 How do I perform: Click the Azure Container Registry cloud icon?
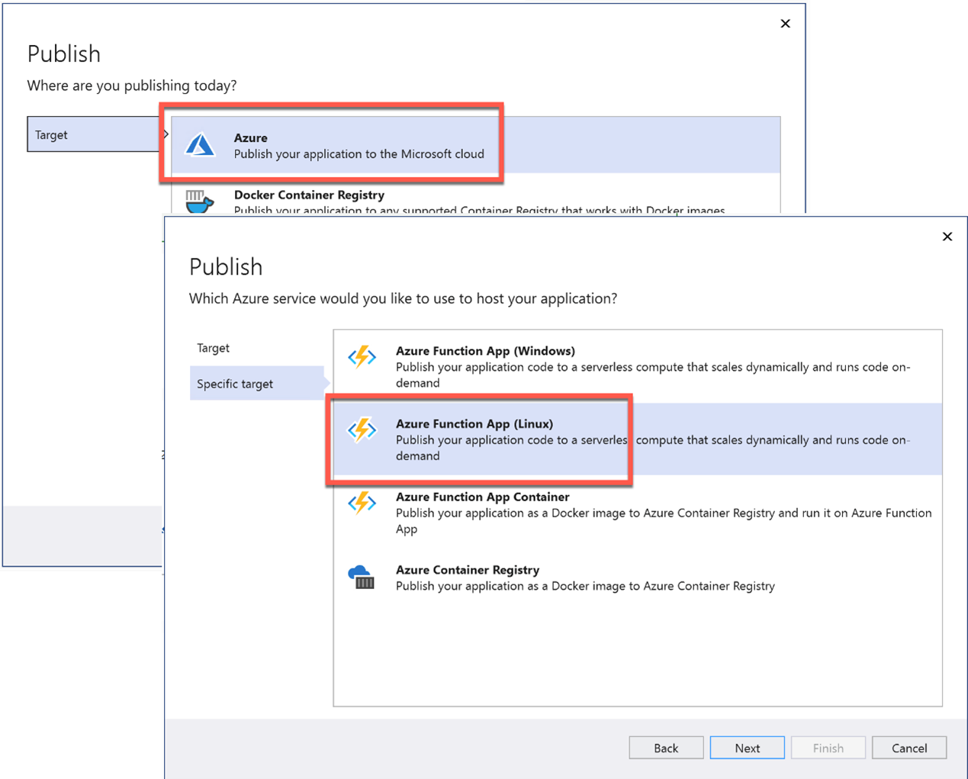coord(362,577)
